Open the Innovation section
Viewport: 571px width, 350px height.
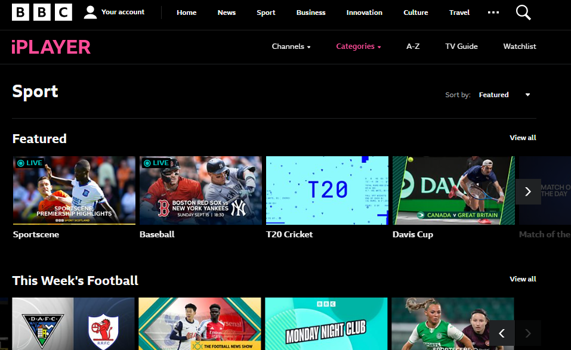click(x=364, y=13)
